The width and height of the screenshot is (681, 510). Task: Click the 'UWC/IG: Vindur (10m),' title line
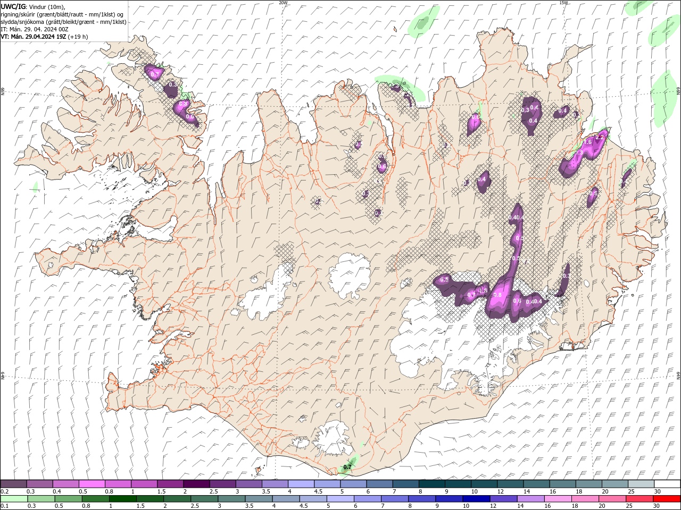33,6
